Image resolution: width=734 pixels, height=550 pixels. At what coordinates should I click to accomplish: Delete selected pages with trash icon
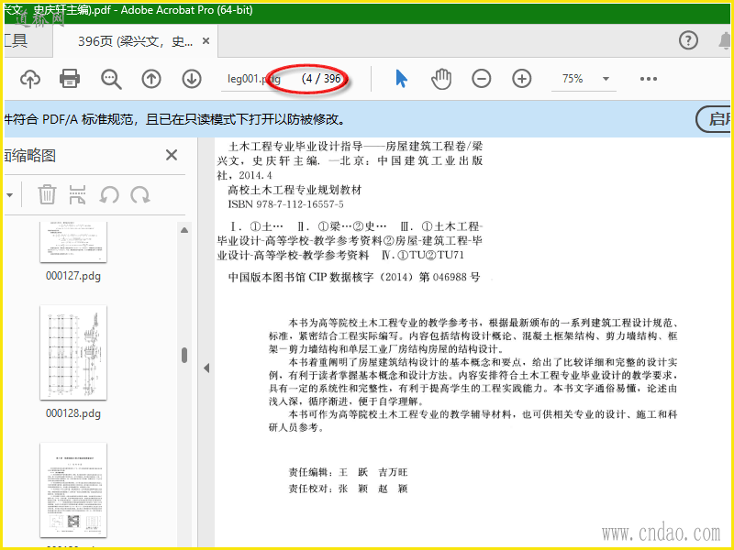(x=47, y=194)
